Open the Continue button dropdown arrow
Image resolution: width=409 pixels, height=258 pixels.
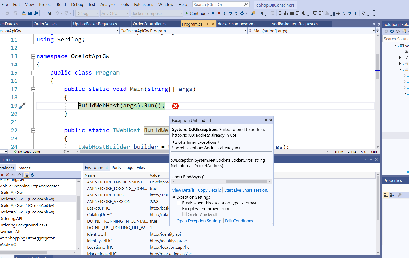[209, 13]
